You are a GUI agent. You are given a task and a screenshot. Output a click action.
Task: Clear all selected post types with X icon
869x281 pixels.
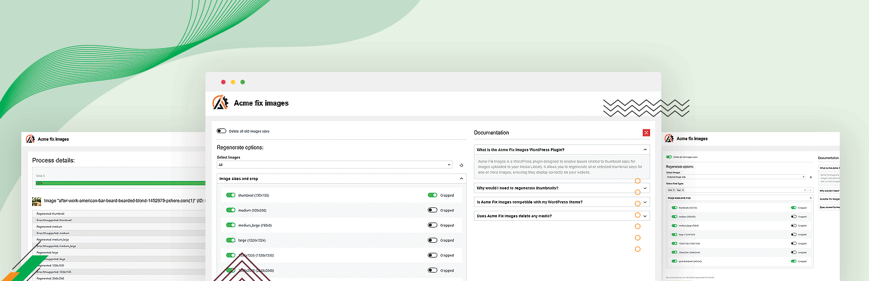point(805,191)
